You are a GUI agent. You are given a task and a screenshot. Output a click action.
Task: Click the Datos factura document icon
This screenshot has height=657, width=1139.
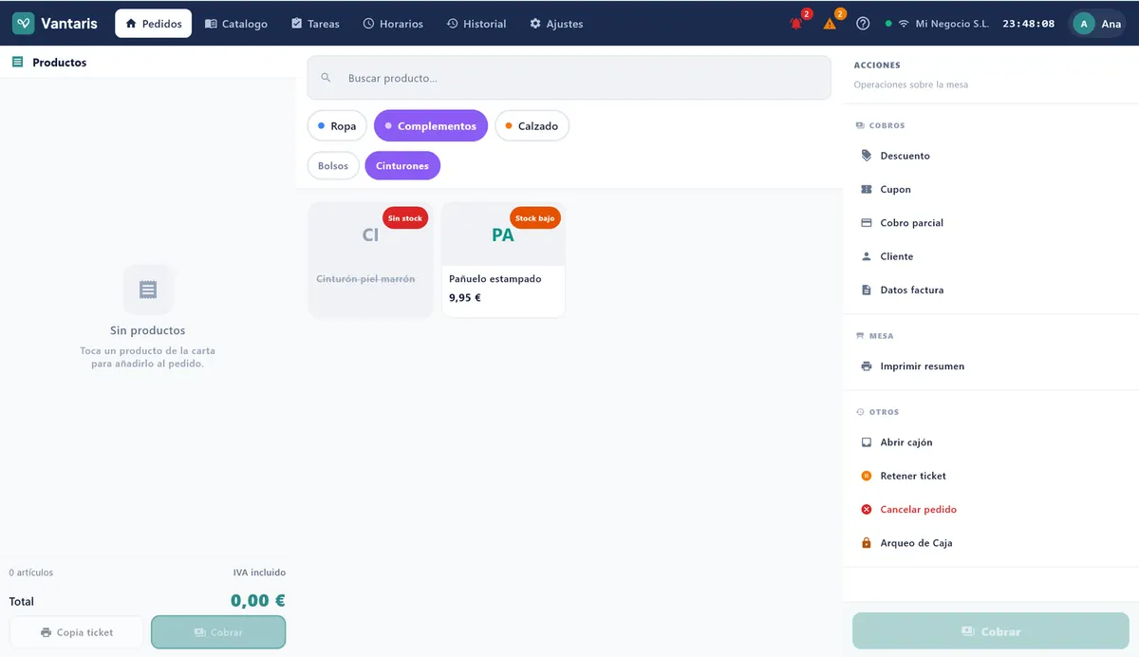point(866,291)
